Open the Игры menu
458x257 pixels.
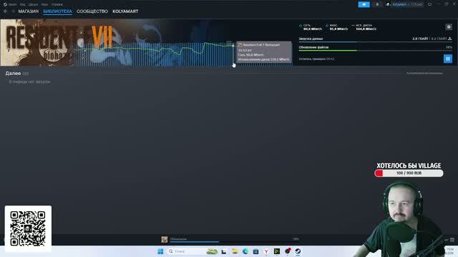[44, 4]
